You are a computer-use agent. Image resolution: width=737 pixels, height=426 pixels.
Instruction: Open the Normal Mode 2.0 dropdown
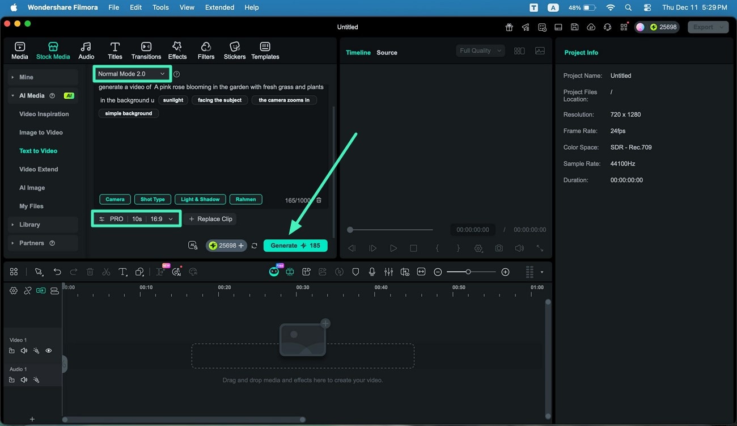click(132, 74)
